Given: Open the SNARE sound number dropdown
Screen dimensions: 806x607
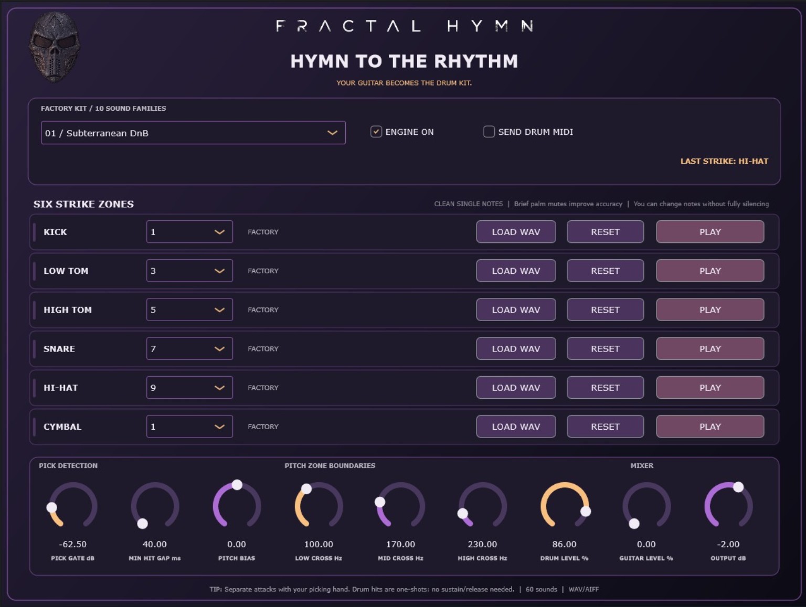Looking at the screenshot, I should [189, 349].
